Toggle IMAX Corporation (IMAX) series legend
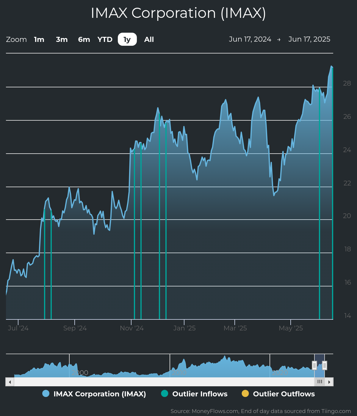The width and height of the screenshot is (357, 416). [x=94, y=394]
